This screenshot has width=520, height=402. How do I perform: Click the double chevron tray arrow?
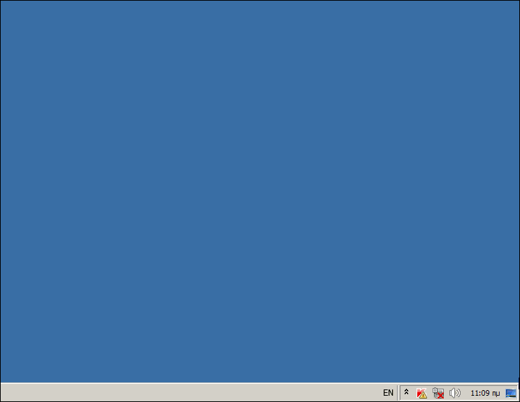406,392
